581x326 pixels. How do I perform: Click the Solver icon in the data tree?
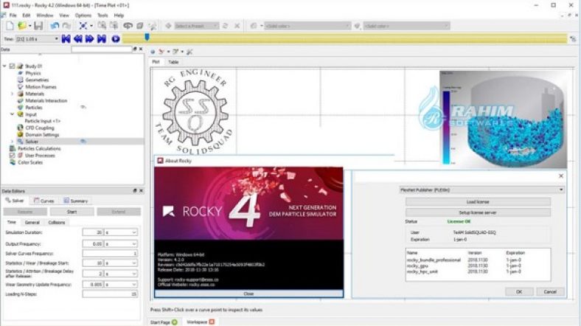[21, 141]
